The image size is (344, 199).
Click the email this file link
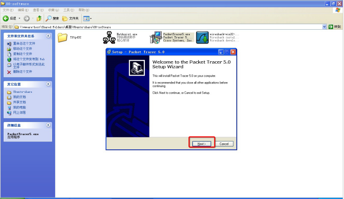(29, 66)
